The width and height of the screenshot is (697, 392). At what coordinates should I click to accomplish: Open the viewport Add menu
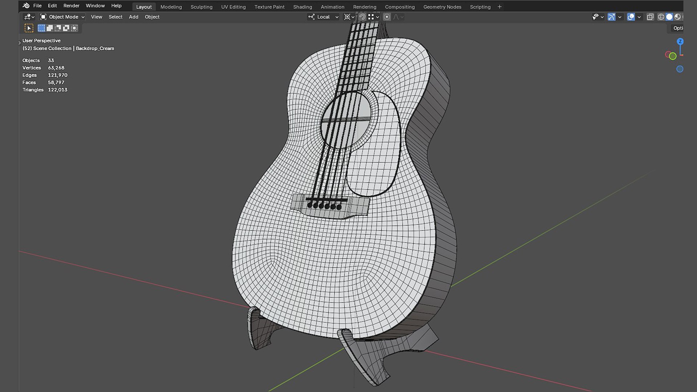134,17
